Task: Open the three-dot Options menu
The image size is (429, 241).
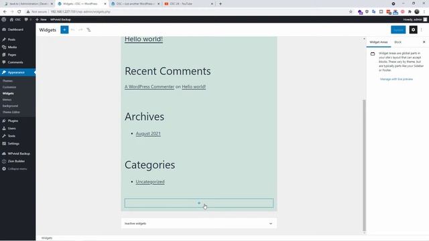Action: tap(422, 29)
